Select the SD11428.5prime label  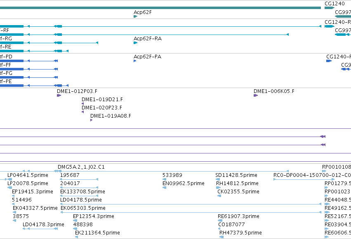pos(236,175)
